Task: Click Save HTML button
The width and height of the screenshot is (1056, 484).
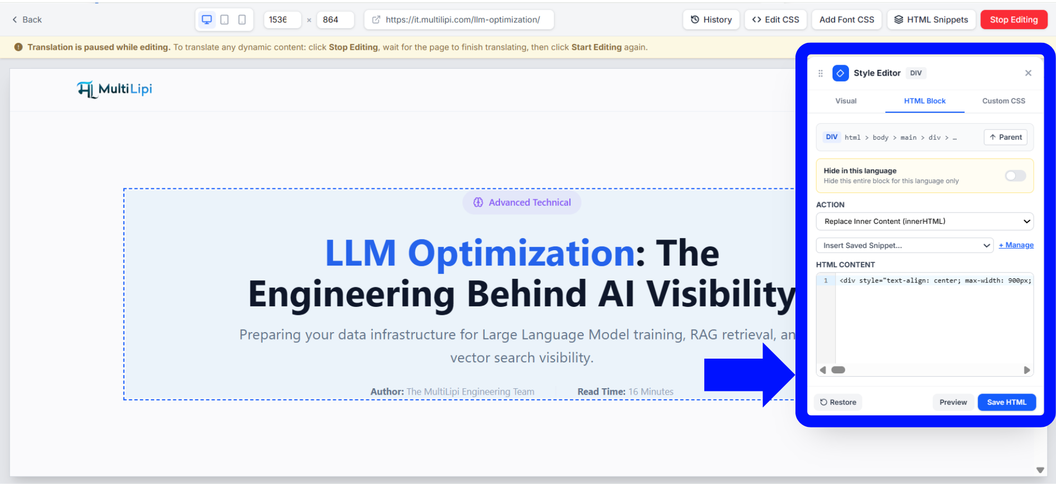Action: point(1006,403)
